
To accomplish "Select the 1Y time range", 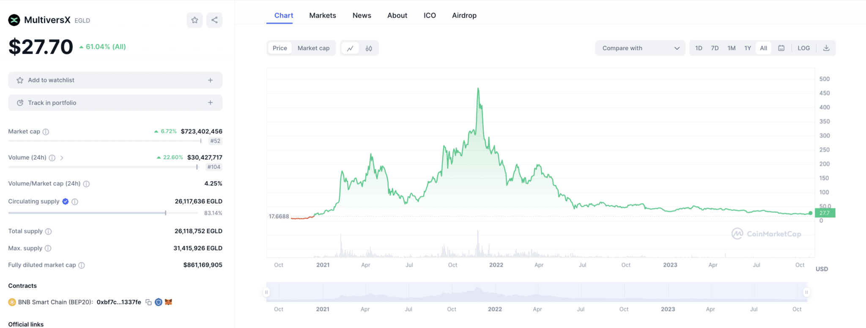I will (x=748, y=48).
